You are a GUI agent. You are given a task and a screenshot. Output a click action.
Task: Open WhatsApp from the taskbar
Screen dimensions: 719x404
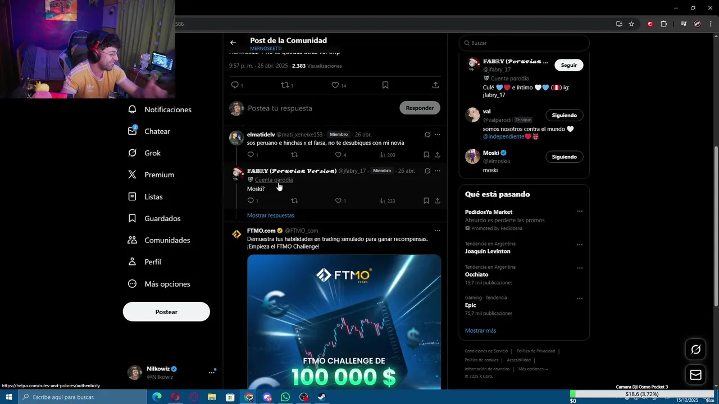[285, 397]
